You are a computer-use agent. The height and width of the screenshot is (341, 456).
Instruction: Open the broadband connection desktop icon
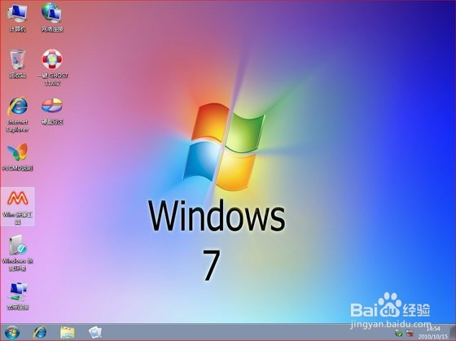click(18, 296)
